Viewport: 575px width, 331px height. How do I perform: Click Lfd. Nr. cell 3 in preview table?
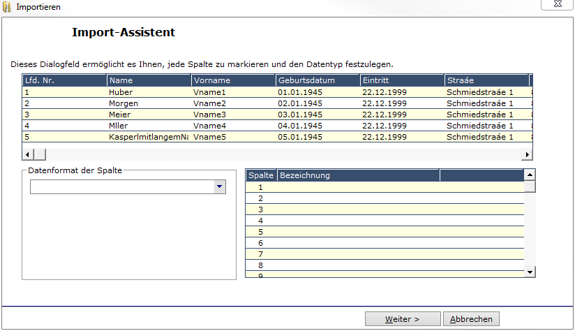[64, 115]
